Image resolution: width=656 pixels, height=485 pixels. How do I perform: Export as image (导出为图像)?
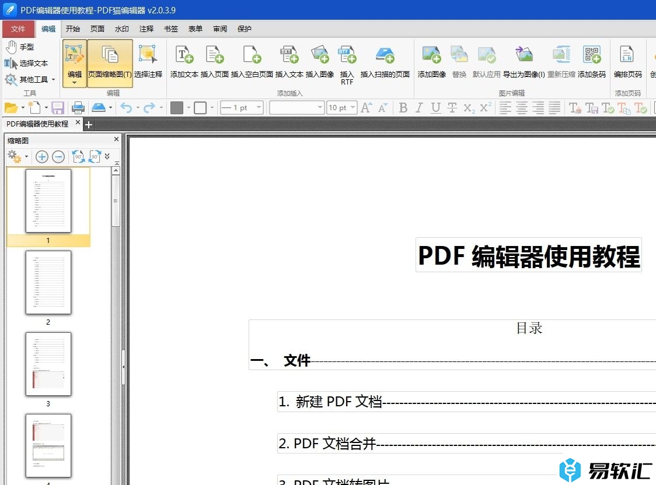(x=524, y=62)
